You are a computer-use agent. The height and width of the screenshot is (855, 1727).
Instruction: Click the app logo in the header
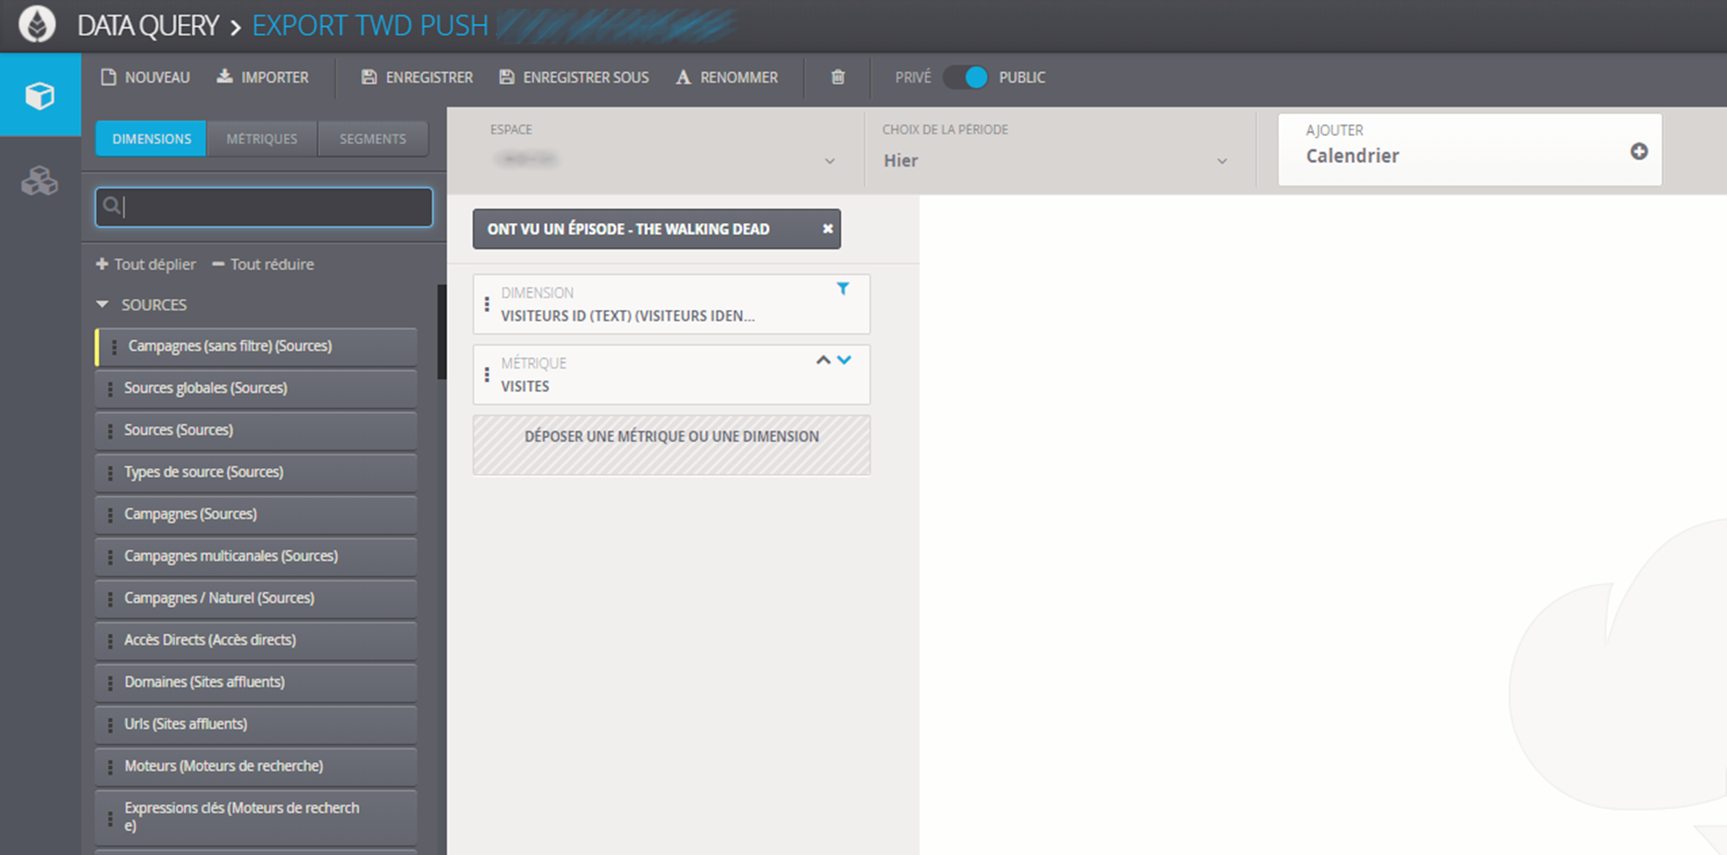(x=37, y=24)
